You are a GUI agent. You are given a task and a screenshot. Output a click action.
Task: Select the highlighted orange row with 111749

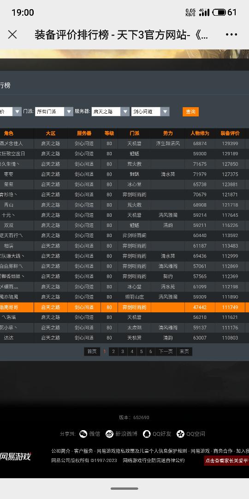125,307
